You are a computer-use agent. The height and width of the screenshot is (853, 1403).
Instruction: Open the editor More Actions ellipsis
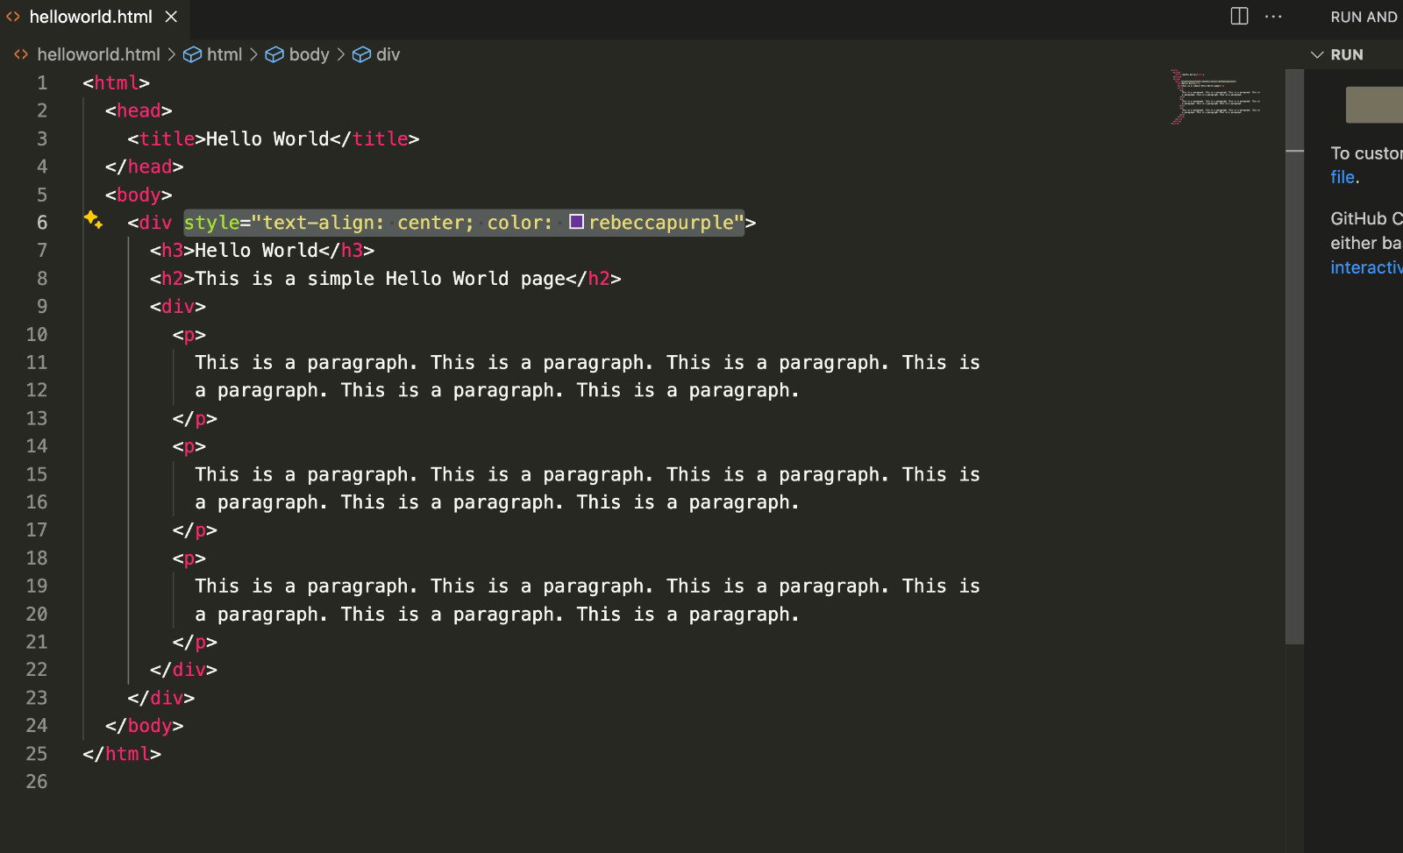1273,17
